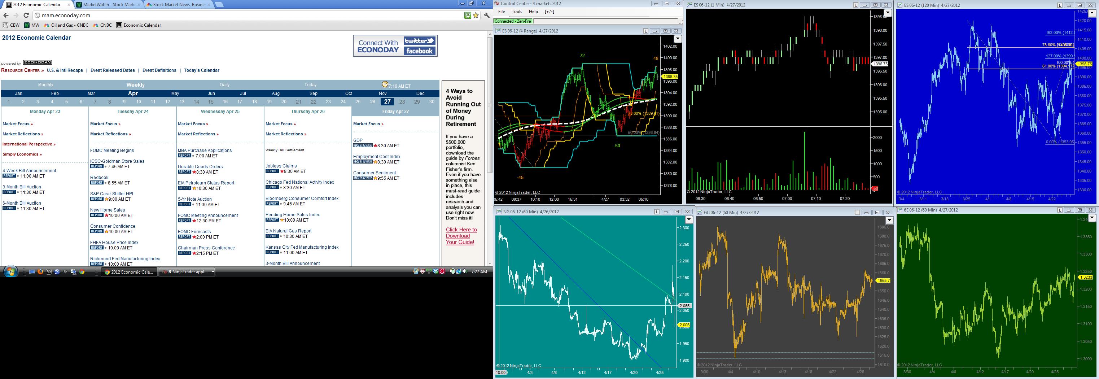The height and width of the screenshot is (379, 1099).
Task: Open the U.S. & Intl Recaps link
Action: (65, 70)
